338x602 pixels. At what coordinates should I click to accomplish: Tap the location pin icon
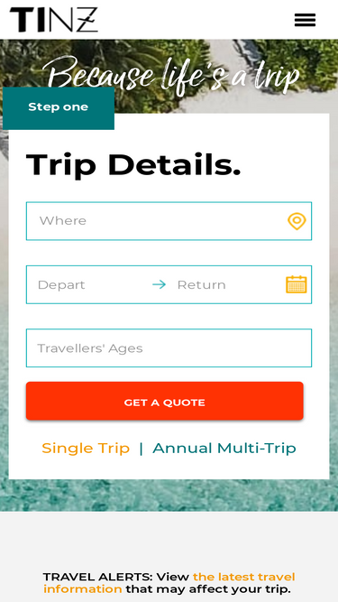297,221
